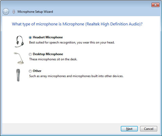Cancel the microphone setup

pos(148,129)
